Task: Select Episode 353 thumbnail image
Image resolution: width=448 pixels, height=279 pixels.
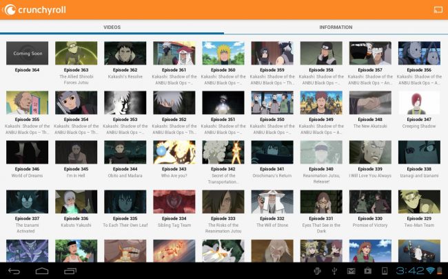Action: (125, 102)
